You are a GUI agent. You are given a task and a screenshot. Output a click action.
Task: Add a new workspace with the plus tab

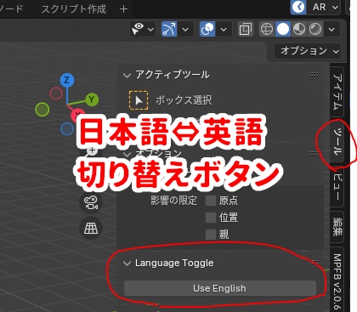[123, 9]
